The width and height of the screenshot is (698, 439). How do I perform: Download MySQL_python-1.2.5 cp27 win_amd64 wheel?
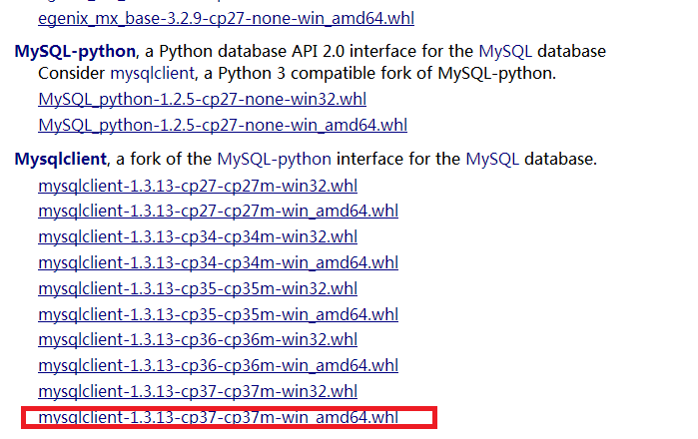click(x=223, y=125)
